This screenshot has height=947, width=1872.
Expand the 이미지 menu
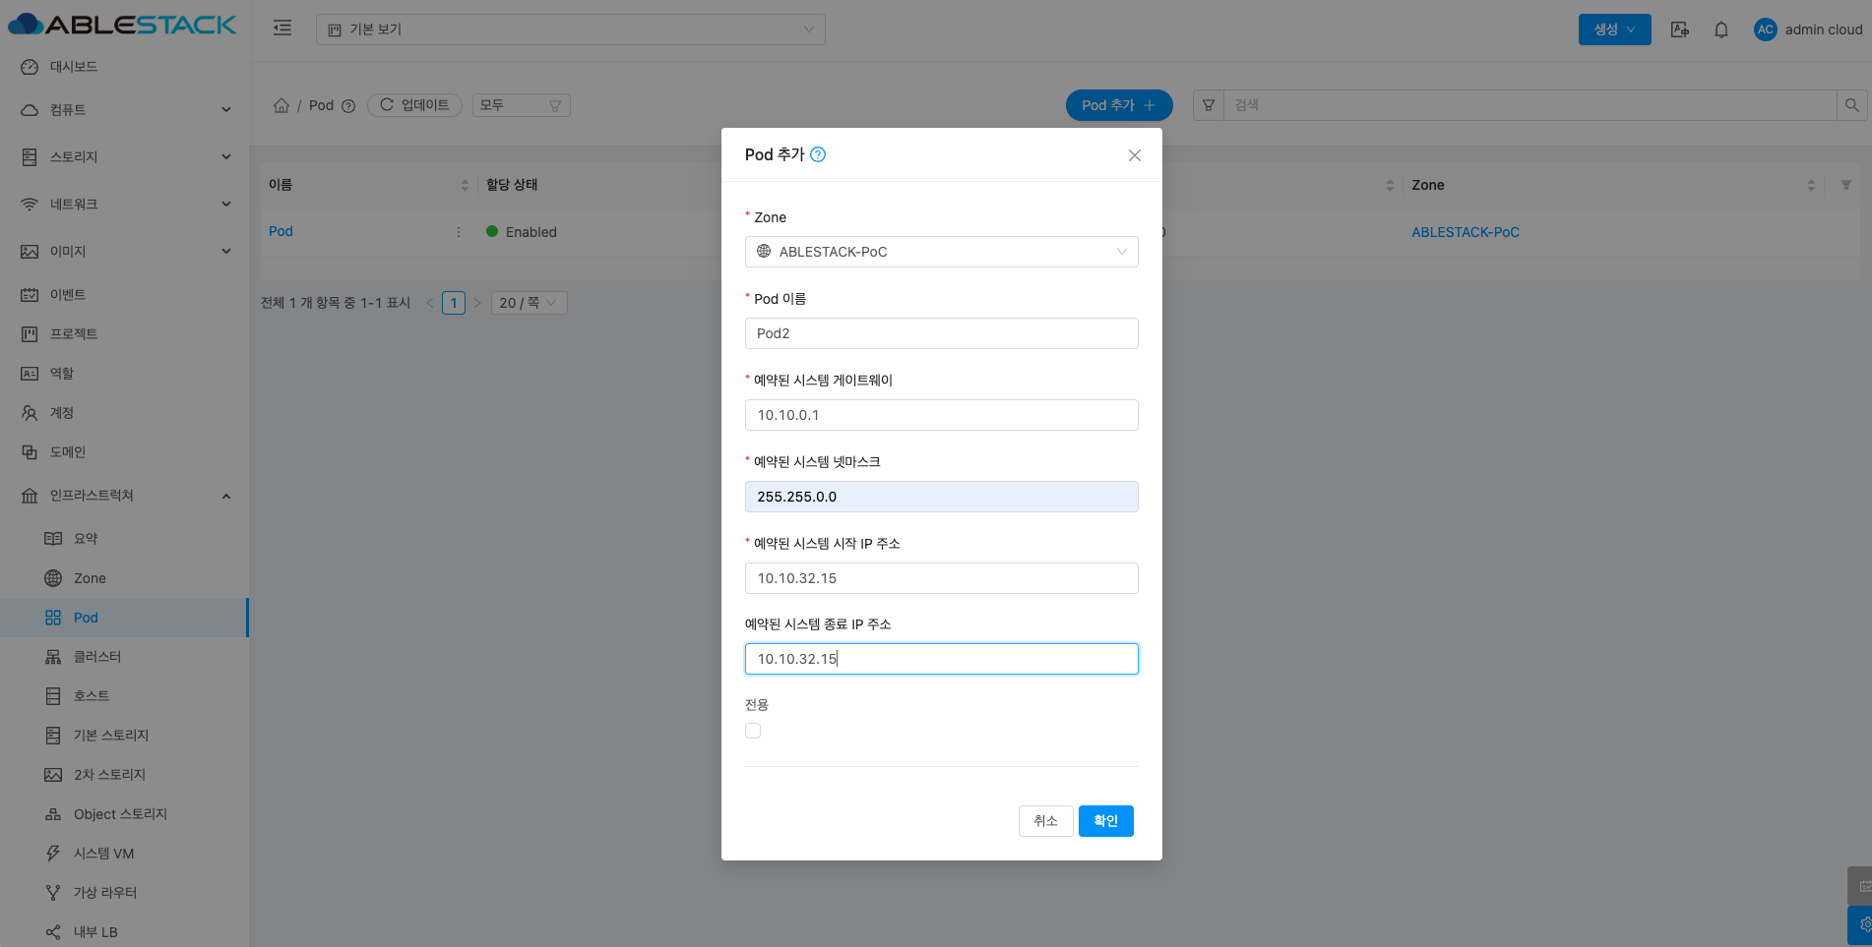(x=124, y=252)
